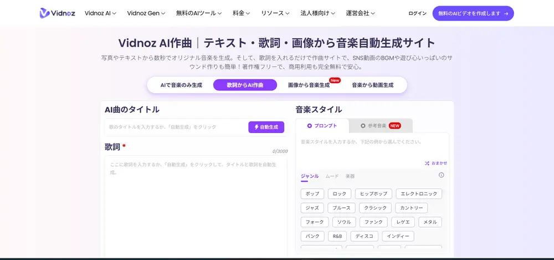Select the ブルース genre tag
The width and height of the screenshot is (554, 260).
pos(341,208)
